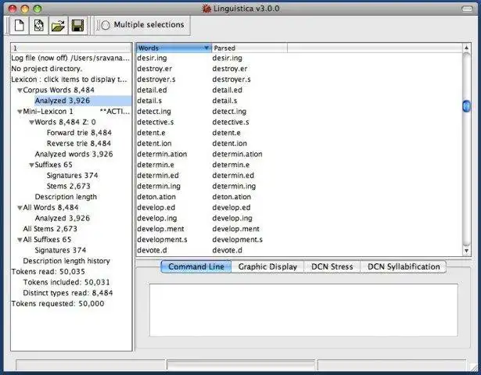Select develop.ment in the Words column
Screen dimensions: 481x375
pyautogui.click(x=160, y=229)
